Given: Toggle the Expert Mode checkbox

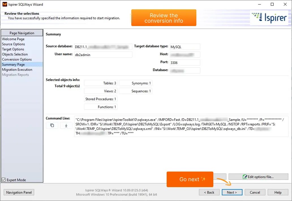Looking at the screenshot, I should pyautogui.click(x=4, y=180).
